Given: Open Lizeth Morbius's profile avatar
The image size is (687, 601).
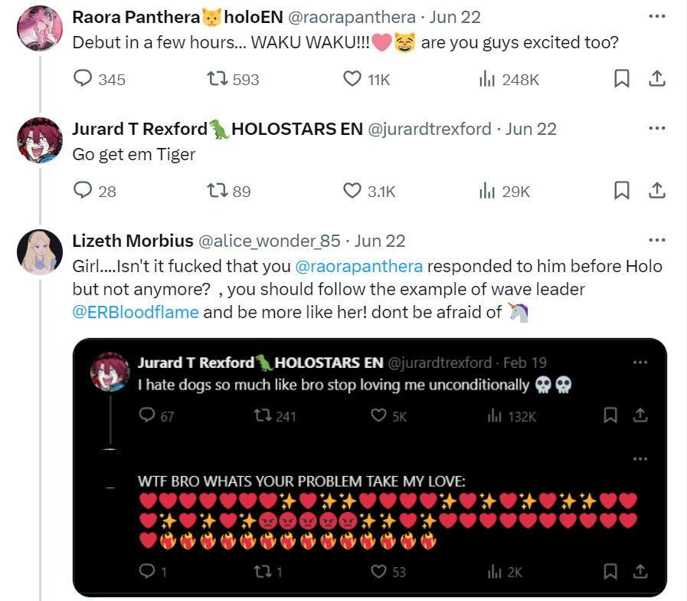Looking at the screenshot, I should pos(40,251).
